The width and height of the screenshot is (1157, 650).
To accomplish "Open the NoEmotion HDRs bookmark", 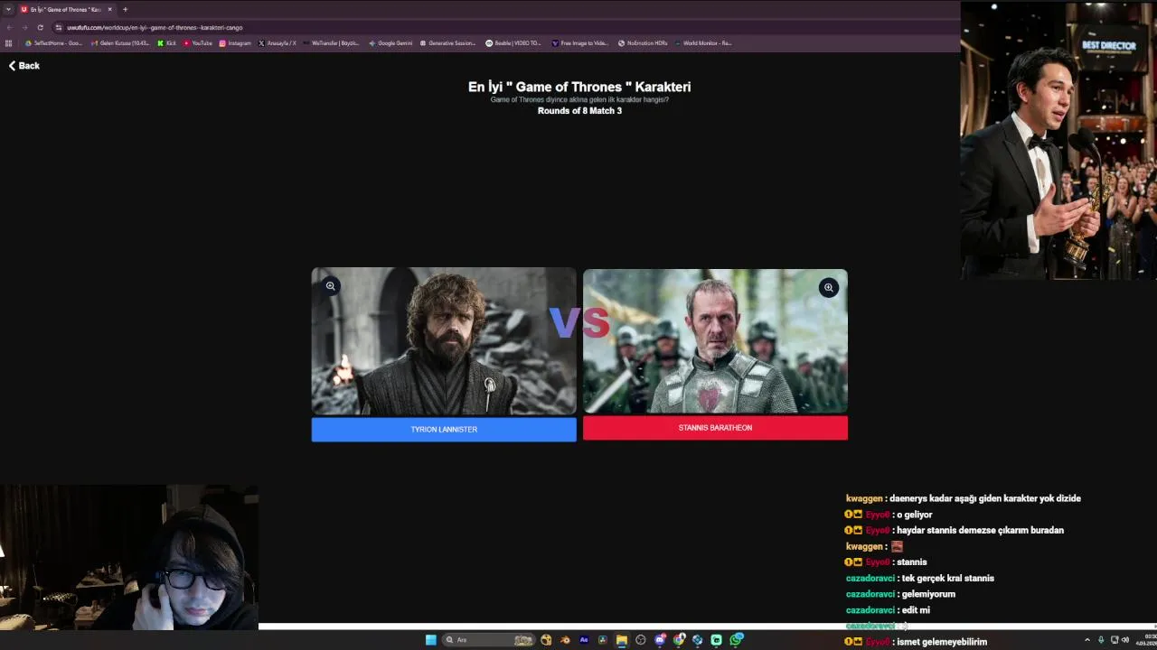I will pyautogui.click(x=643, y=43).
